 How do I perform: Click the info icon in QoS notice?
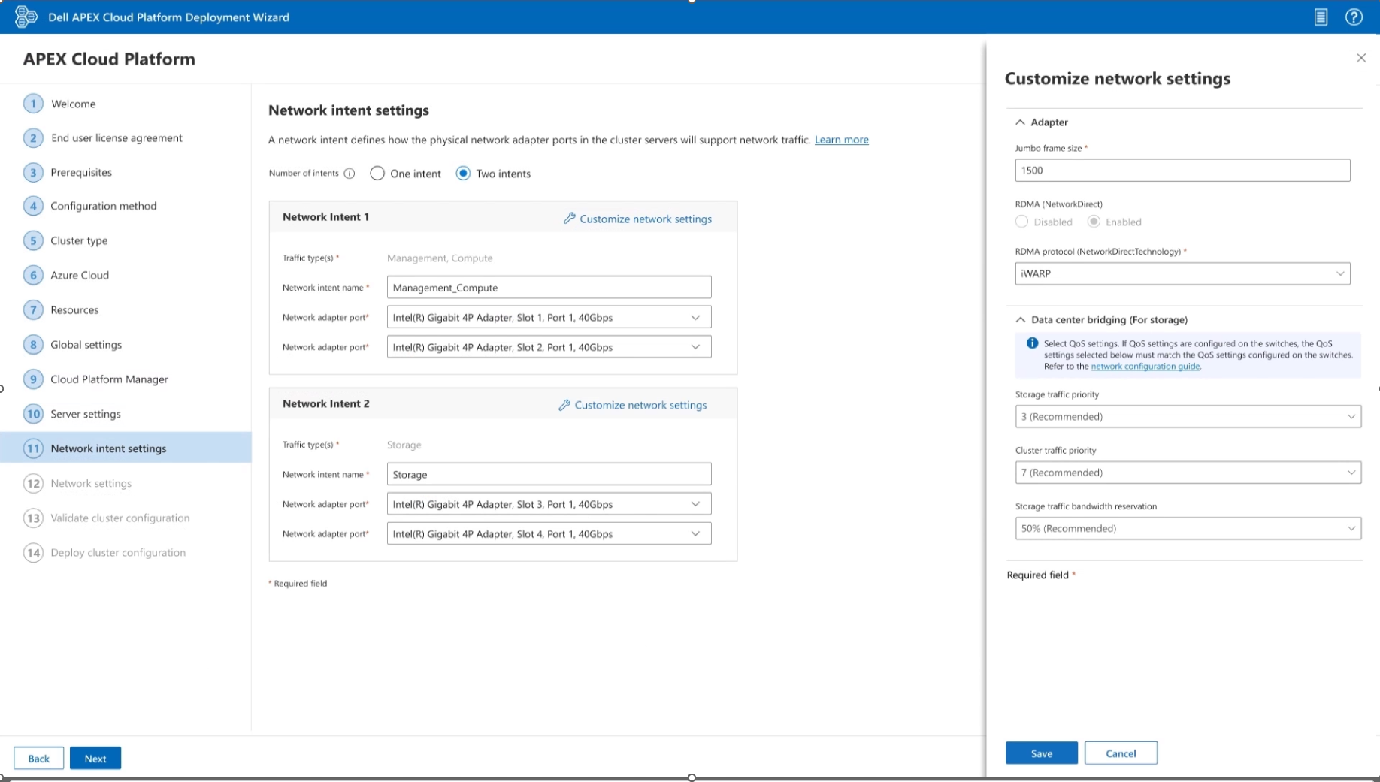coord(1032,343)
